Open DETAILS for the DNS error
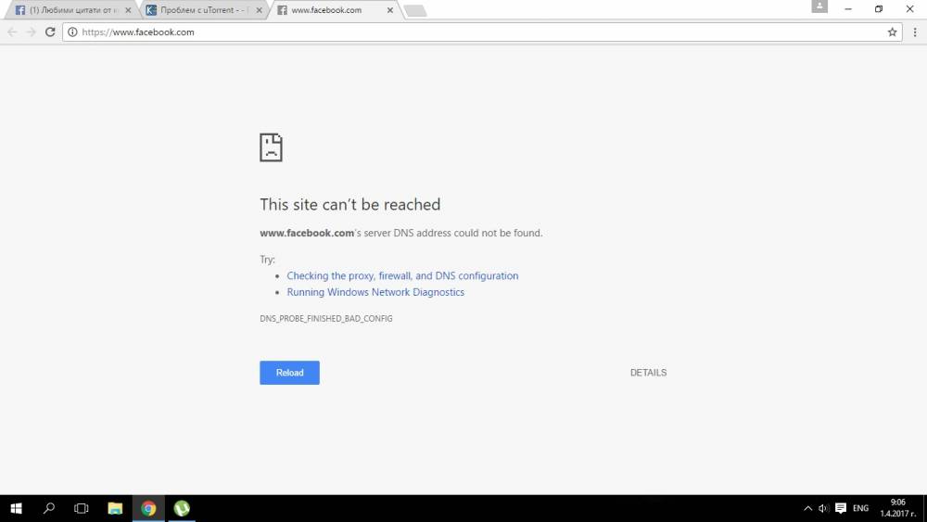This screenshot has height=522, width=927. (648, 373)
